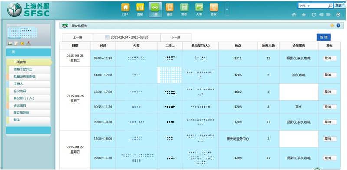This screenshot has width=347, height=170.
Task: Select 领导干部外出 in the sidebar
Action: (x=28, y=69)
